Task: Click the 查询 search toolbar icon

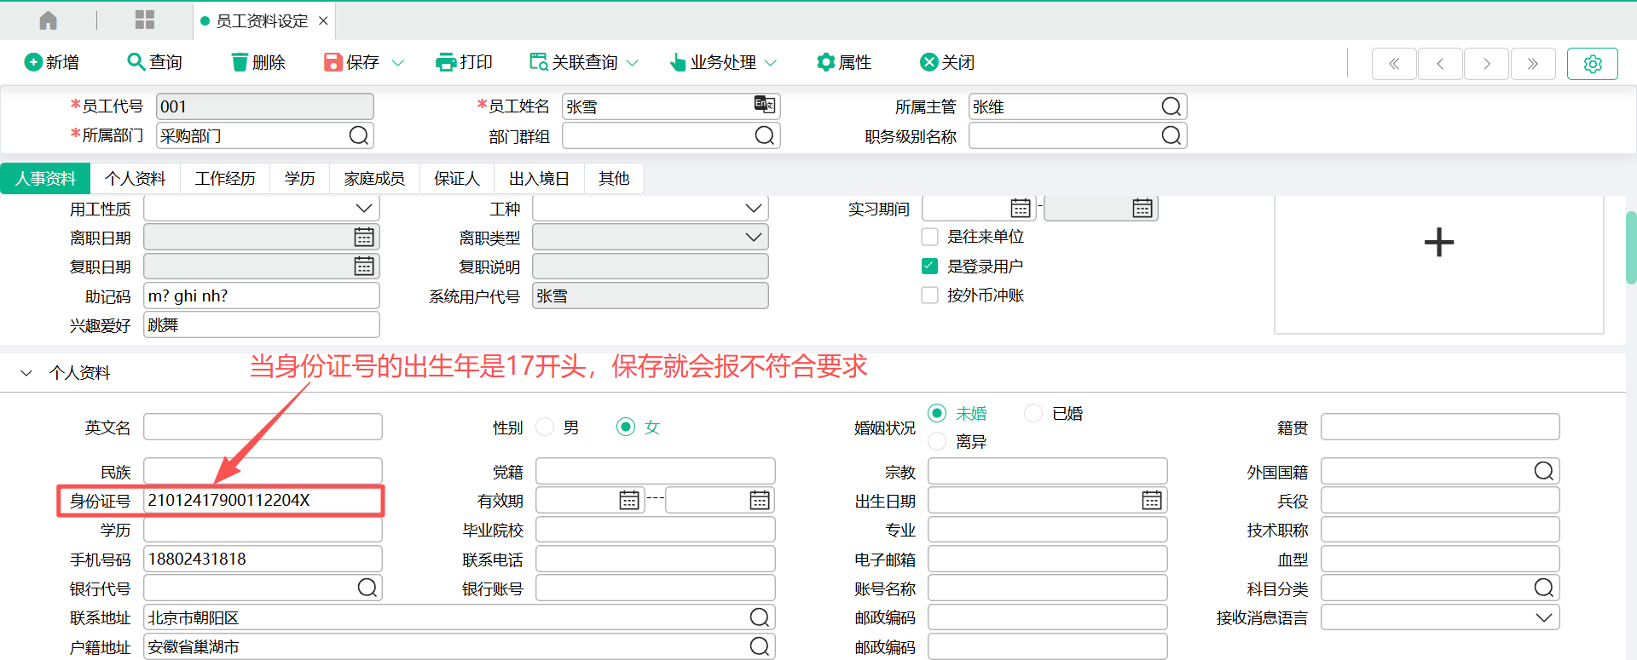Action: click(136, 62)
